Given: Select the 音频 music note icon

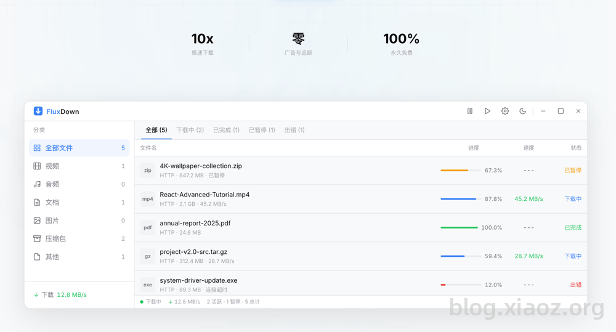Looking at the screenshot, I should pos(37,184).
